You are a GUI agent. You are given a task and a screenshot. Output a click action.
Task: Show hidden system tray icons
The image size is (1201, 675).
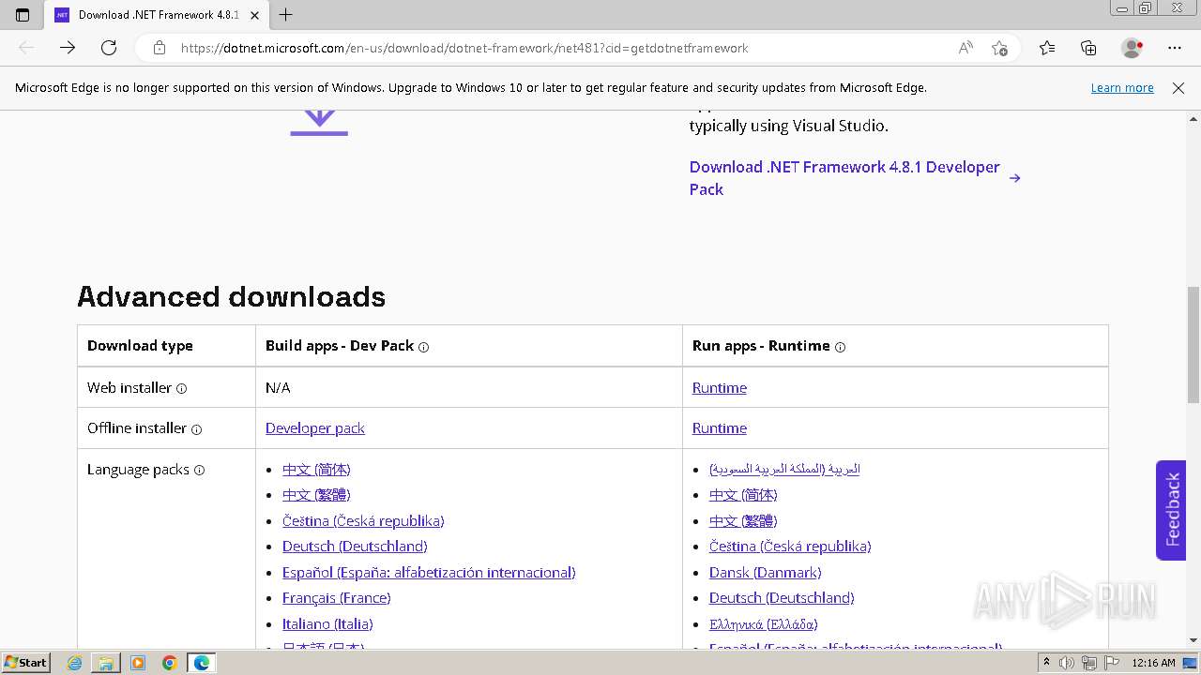tap(1046, 663)
